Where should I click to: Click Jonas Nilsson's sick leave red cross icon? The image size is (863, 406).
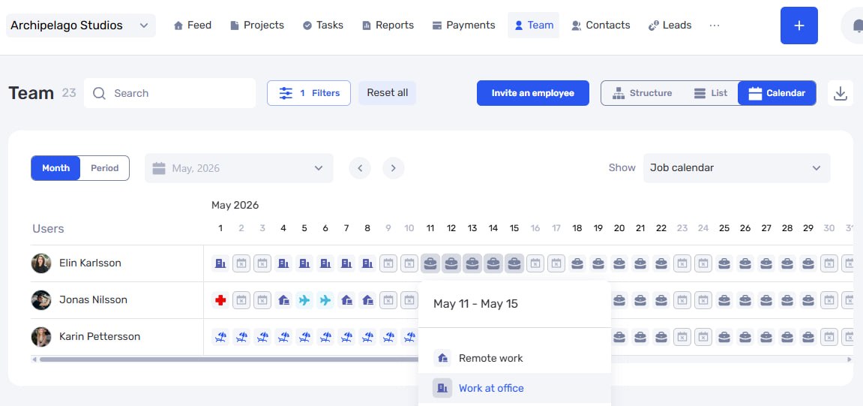point(220,300)
